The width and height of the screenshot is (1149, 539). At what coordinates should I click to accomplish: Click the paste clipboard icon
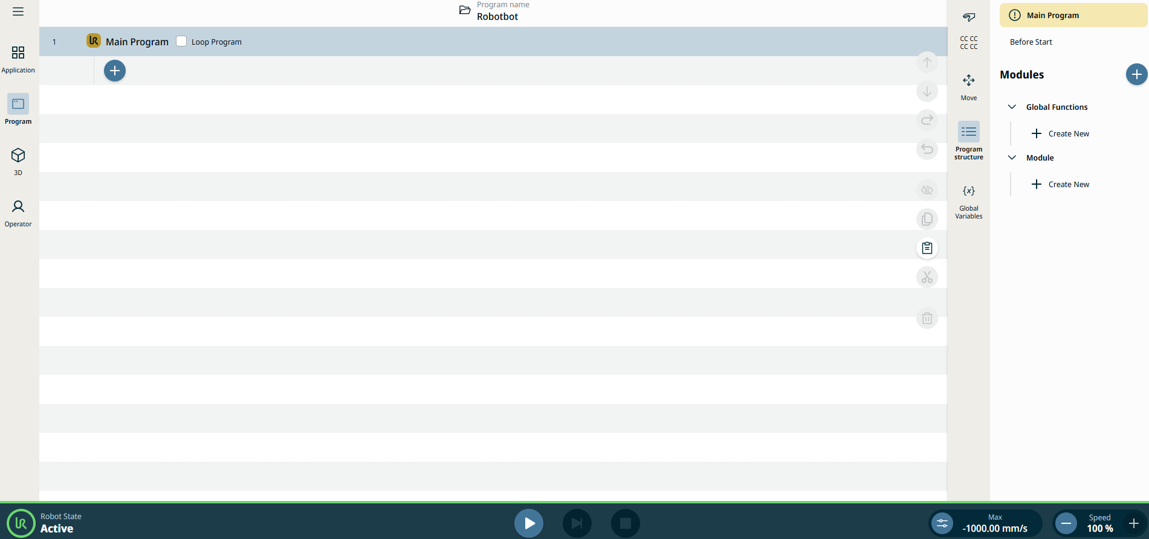927,248
